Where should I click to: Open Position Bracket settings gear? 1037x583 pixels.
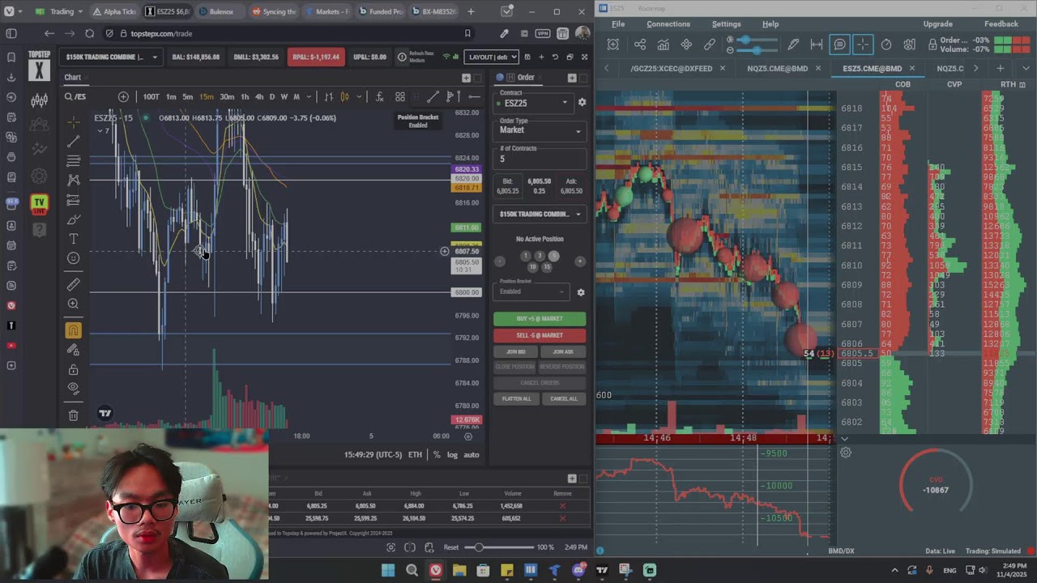pyautogui.click(x=580, y=292)
